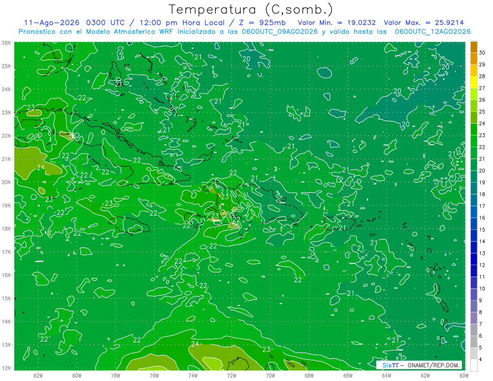
Task: Click color scale label "9"
Action: point(480,300)
